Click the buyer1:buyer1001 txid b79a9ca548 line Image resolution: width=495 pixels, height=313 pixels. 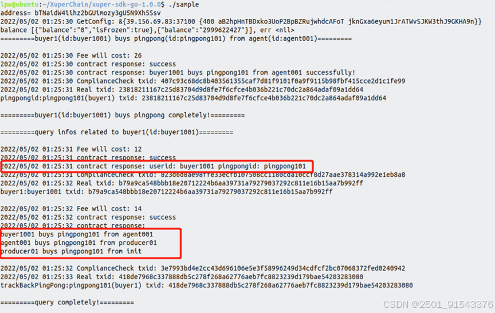166,192
